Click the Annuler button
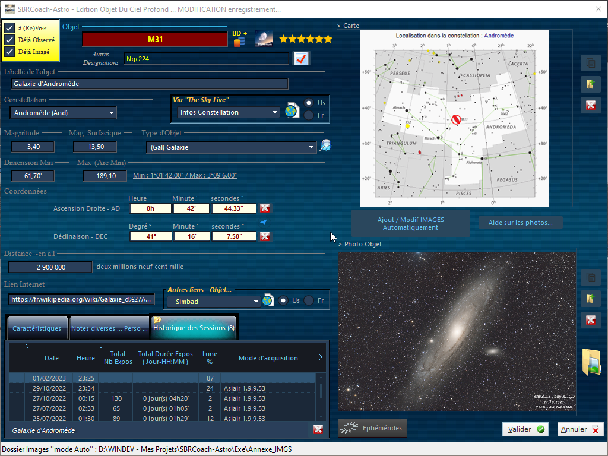This screenshot has width=608, height=456. (580, 429)
